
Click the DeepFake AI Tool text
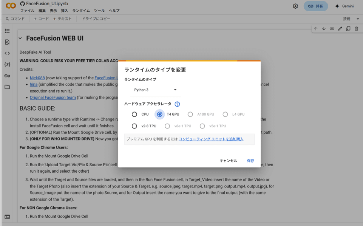36,52
